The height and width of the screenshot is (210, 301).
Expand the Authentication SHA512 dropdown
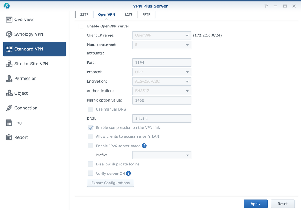coord(162,91)
